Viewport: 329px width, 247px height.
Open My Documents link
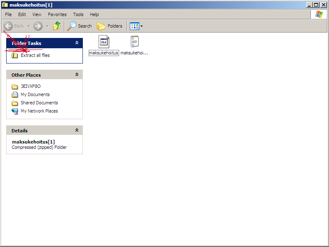(x=35, y=94)
